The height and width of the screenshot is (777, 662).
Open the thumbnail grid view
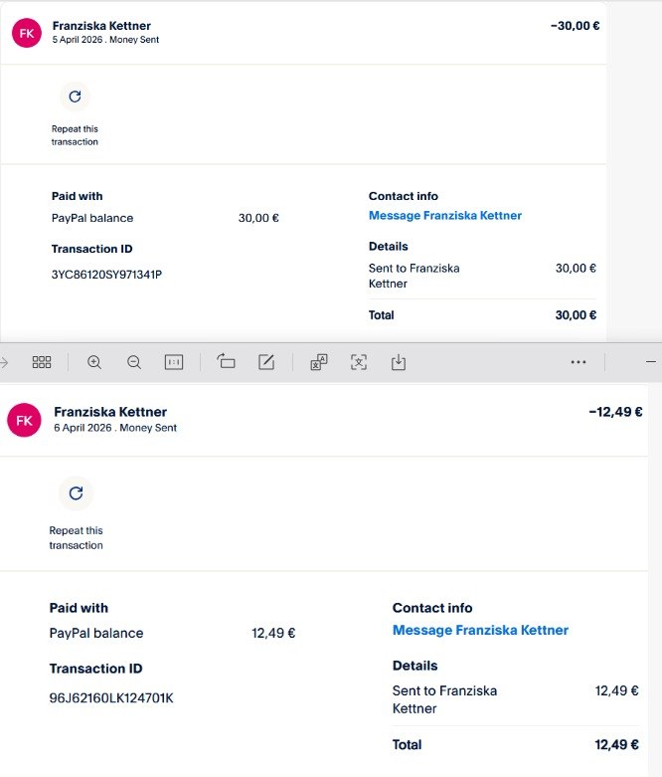click(x=42, y=363)
